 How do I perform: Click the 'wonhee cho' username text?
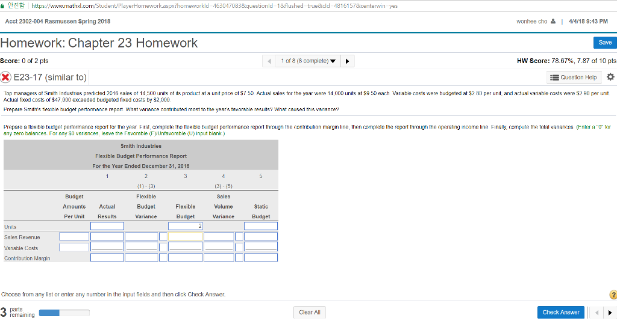[531, 22]
